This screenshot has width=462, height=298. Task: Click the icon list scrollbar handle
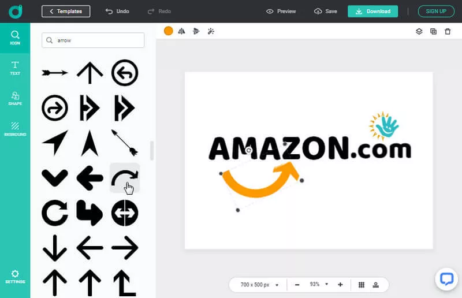pos(152,151)
